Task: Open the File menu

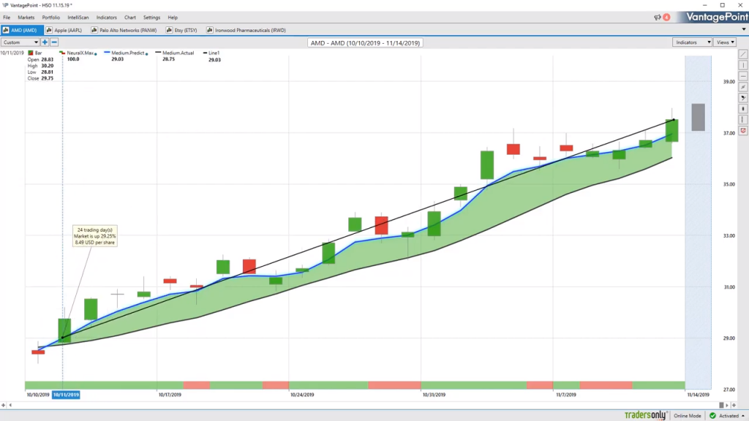Action: 7,18
